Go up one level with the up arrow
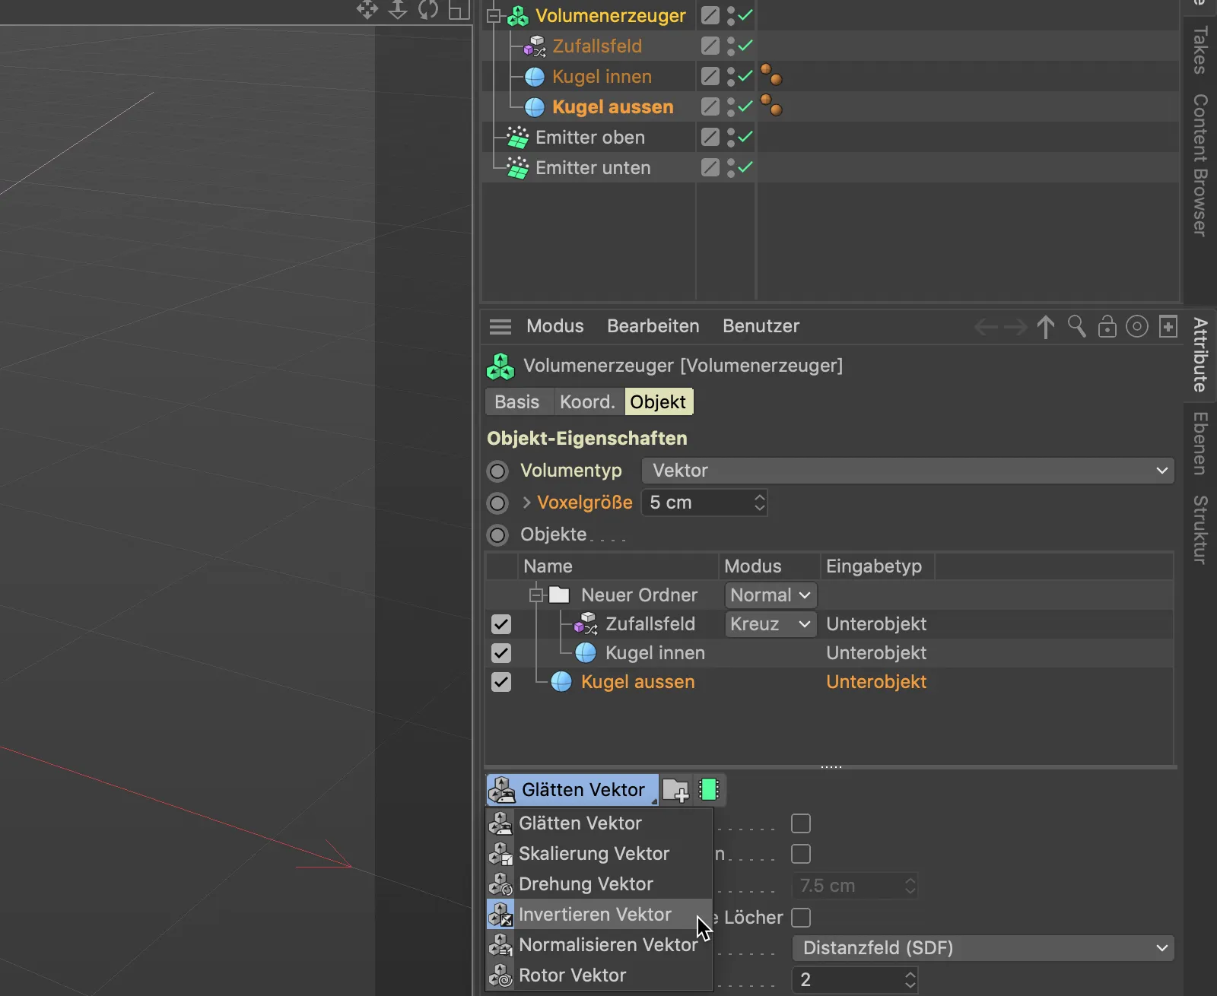This screenshot has width=1217, height=996. pyautogui.click(x=1046, y=327)
